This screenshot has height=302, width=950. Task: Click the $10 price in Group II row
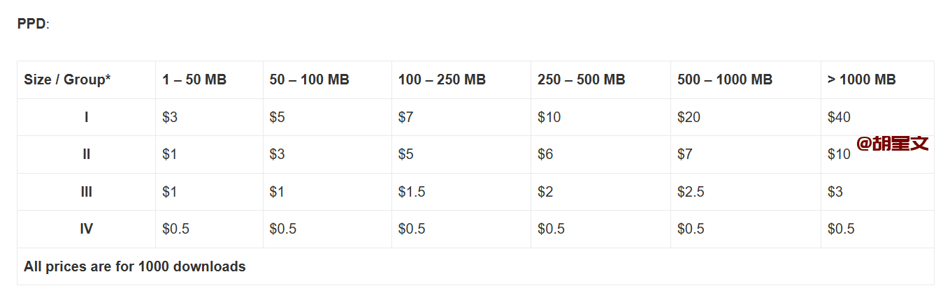(839, 155)
